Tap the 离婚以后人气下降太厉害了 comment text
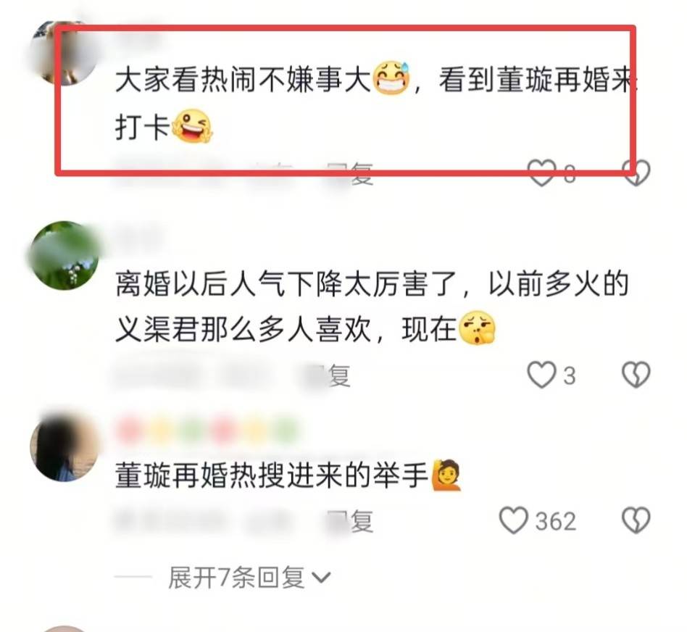The image size is (687, 632). (x=372, y=307)
